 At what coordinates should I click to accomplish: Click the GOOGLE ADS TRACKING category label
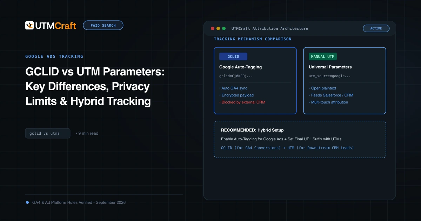pyautogui.click(x=54, y=56)
